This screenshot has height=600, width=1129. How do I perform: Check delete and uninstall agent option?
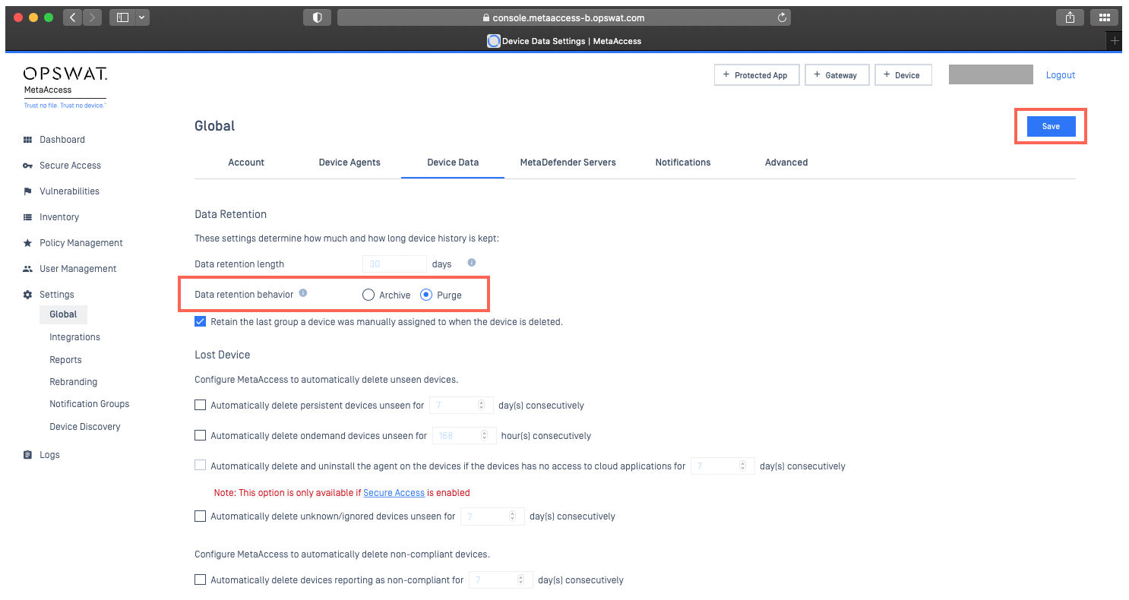[201, 466]
